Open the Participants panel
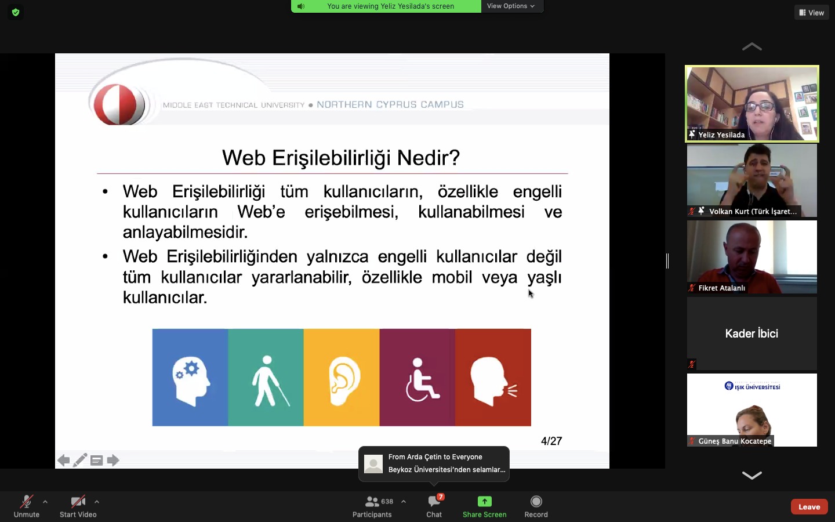 pos(372,506)
